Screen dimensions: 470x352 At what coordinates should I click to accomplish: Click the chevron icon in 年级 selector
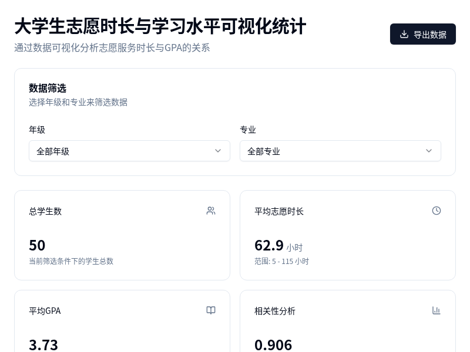(218, 151)
